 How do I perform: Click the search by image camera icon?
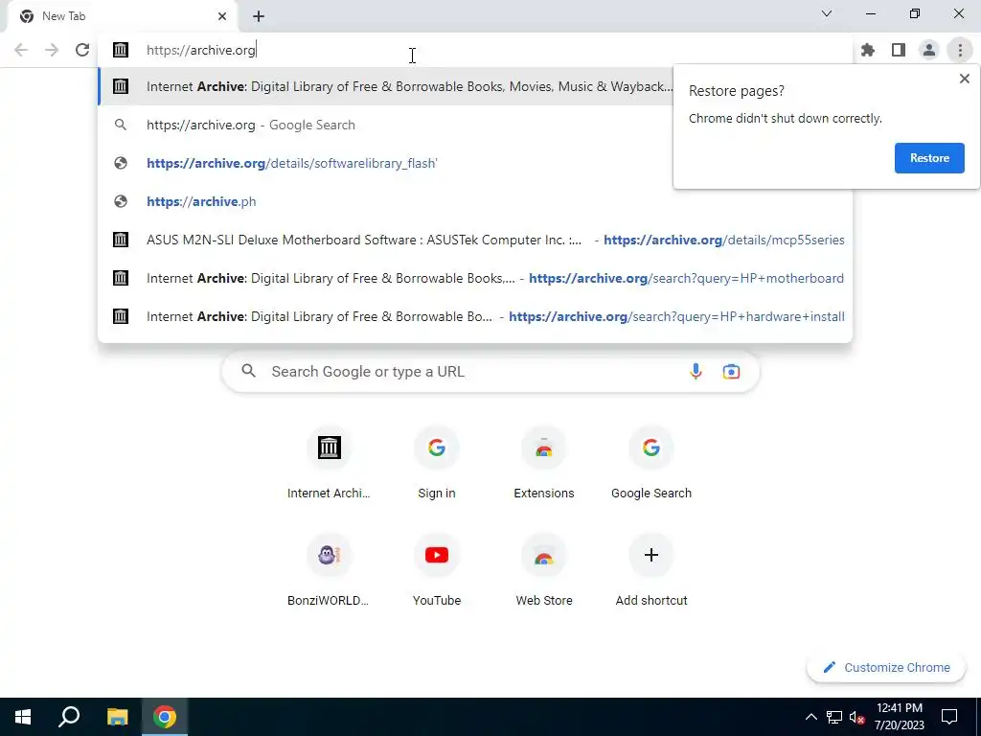pyautogui.click(x=731, y=372)
